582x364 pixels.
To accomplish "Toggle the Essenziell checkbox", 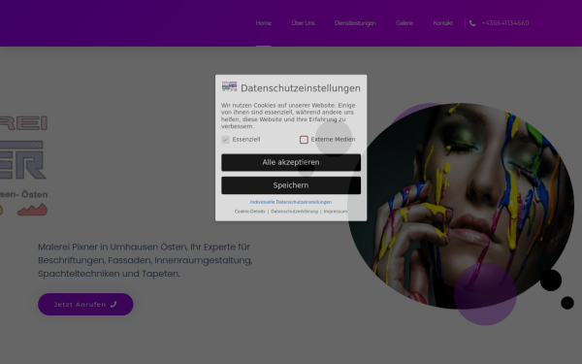I will click(x=225, y=140).
